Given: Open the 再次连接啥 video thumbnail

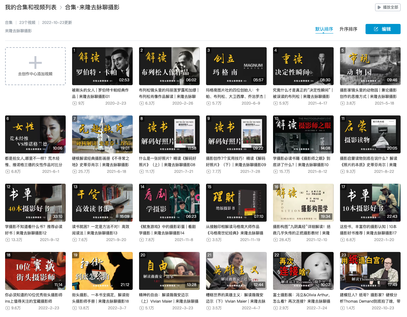Looking at the screenshot, I should 303,271.
